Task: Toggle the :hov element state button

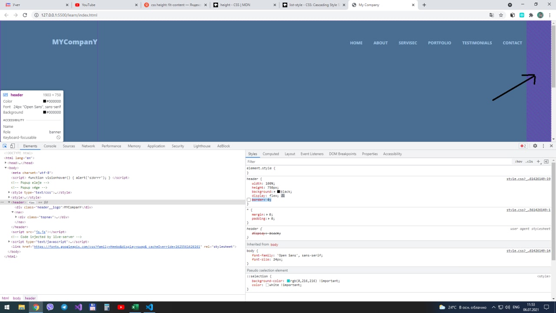Action: [x=519, y=162]
